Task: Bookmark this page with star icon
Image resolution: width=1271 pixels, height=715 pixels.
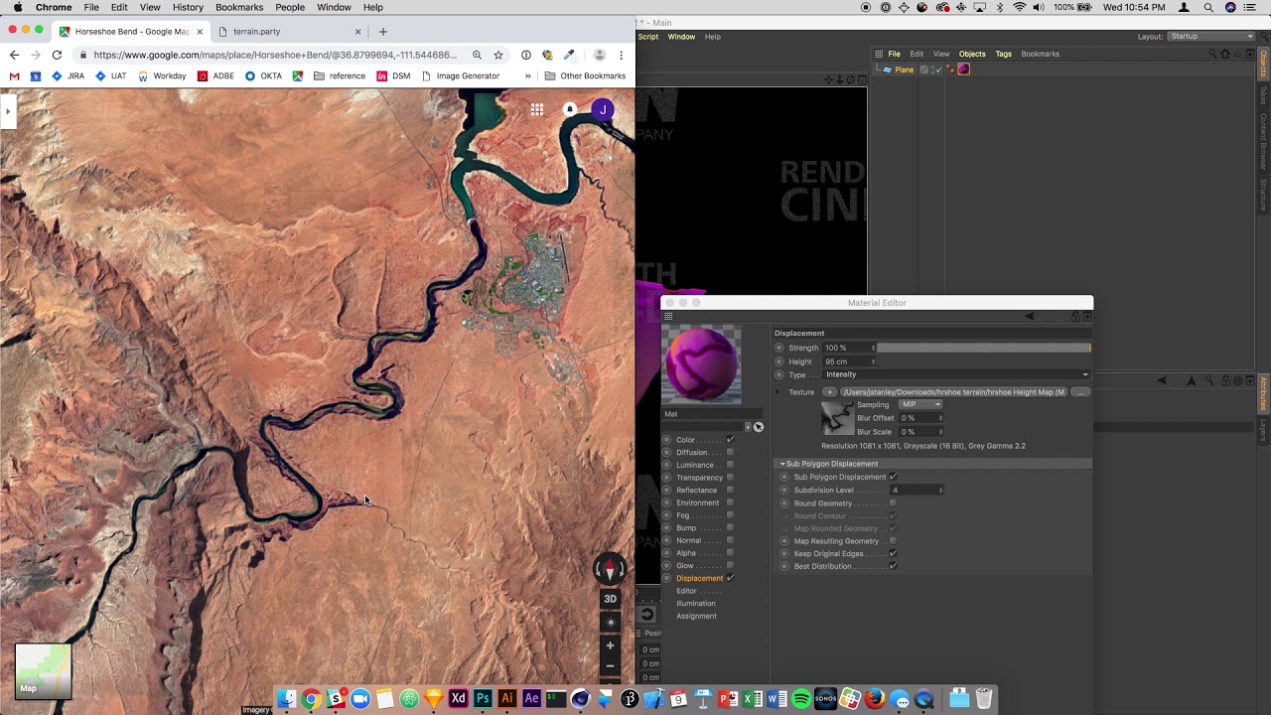Action: (x=498, y=55)
